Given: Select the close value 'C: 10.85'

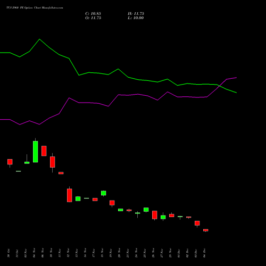Looking at the screenshot, I should click(93, 14).
